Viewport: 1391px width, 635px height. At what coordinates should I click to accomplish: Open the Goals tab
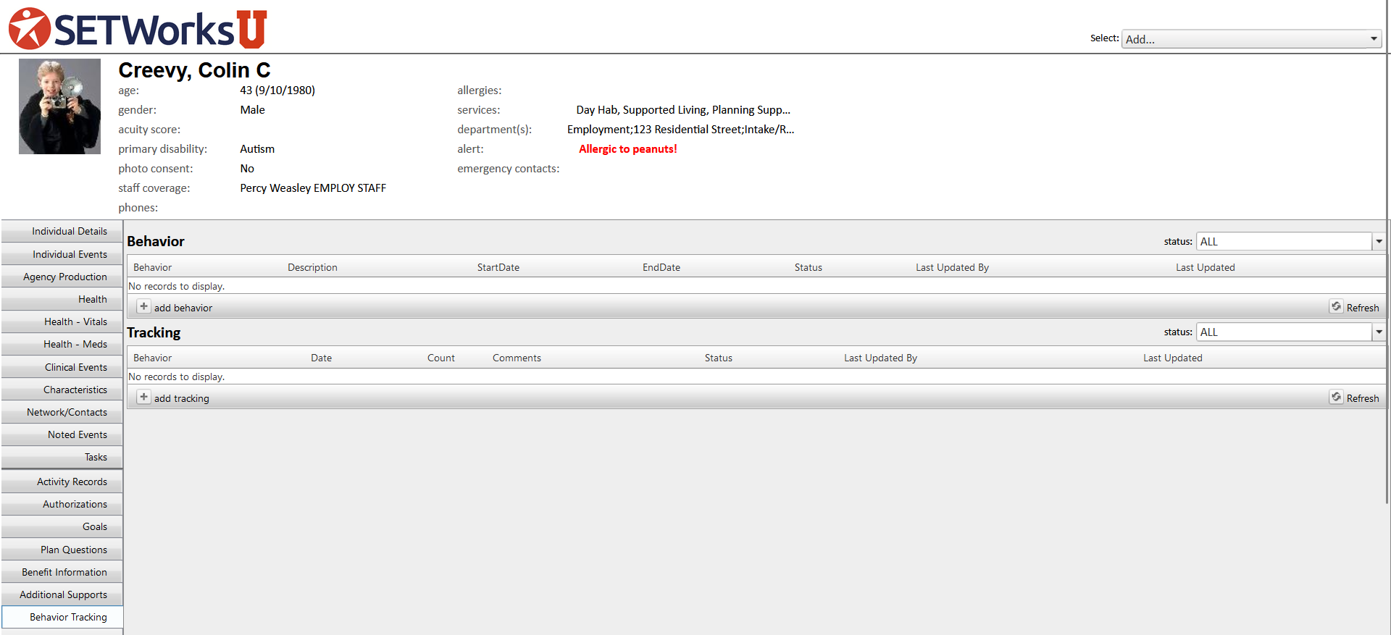62,526
